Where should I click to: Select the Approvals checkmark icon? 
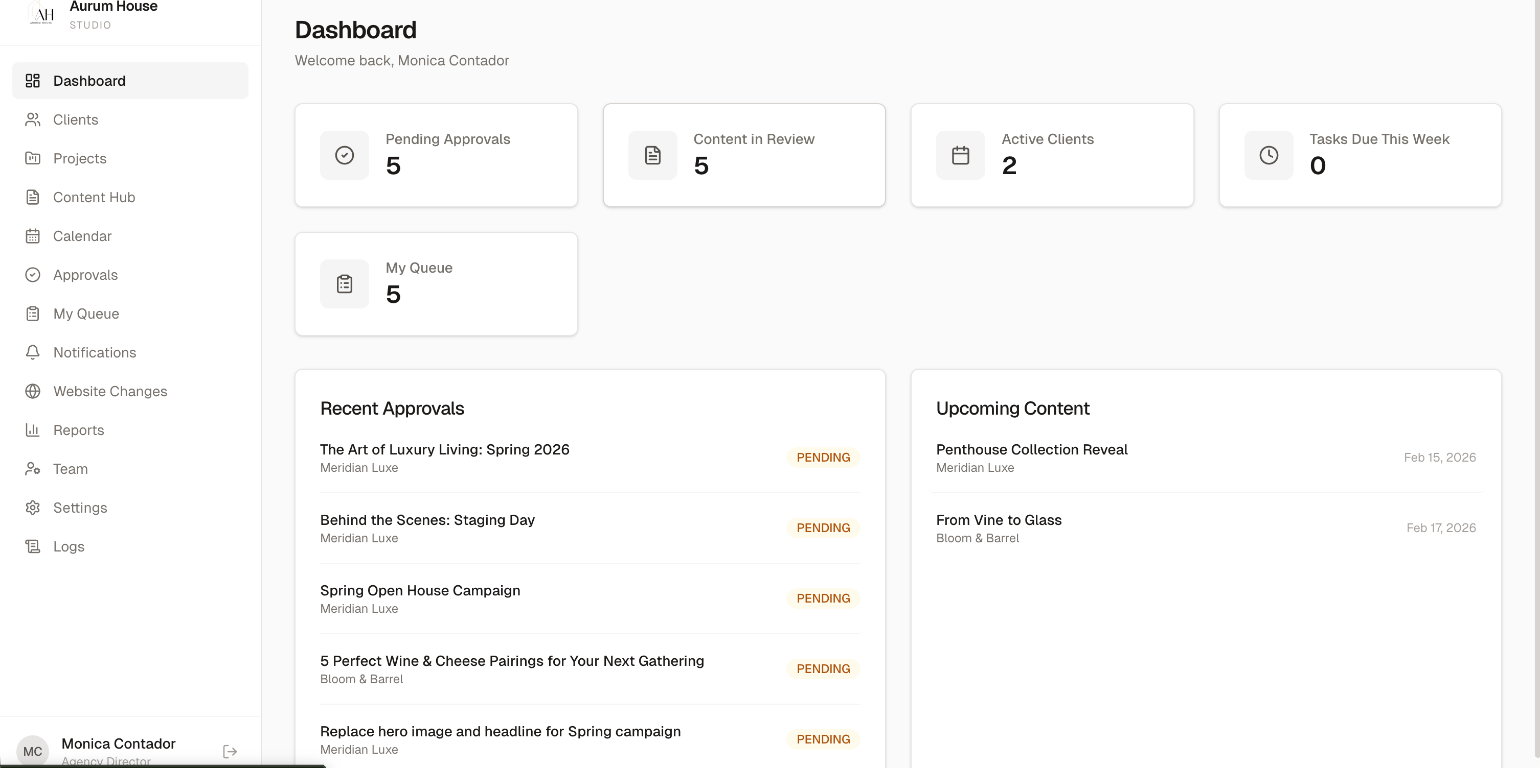(33, 275)
